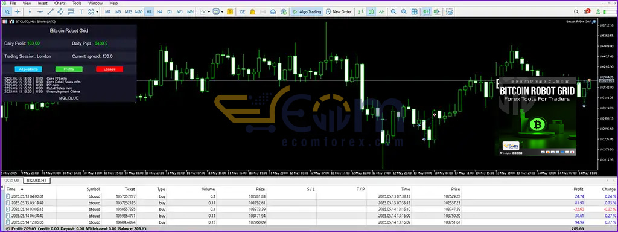
Task: Switch chart to candlestick display
Action: (371, 12)
